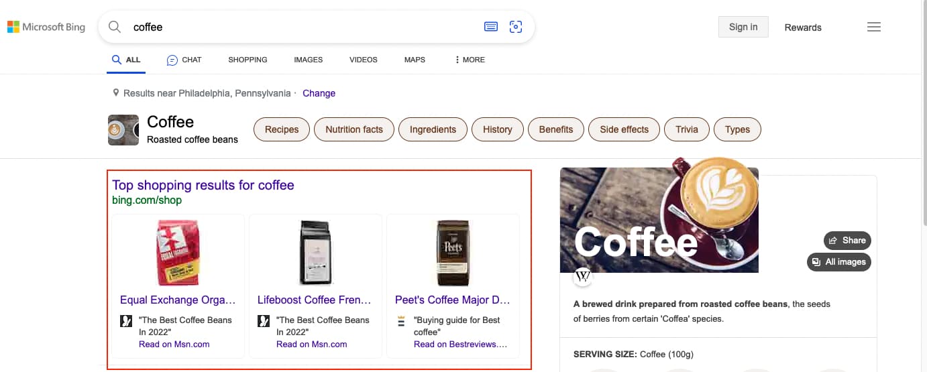Click Read on Msn.com under Lifeboost
927x372 pixels.
(x=312, y=344)
